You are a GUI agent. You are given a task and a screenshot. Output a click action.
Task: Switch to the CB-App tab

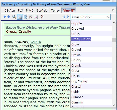(x=10, y=11)
